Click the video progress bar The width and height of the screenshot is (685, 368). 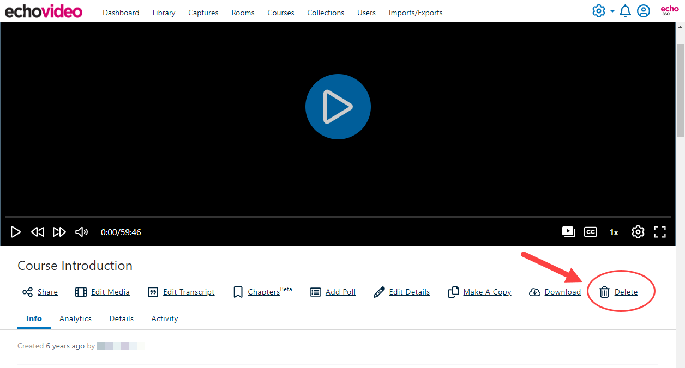click(338, 217)
